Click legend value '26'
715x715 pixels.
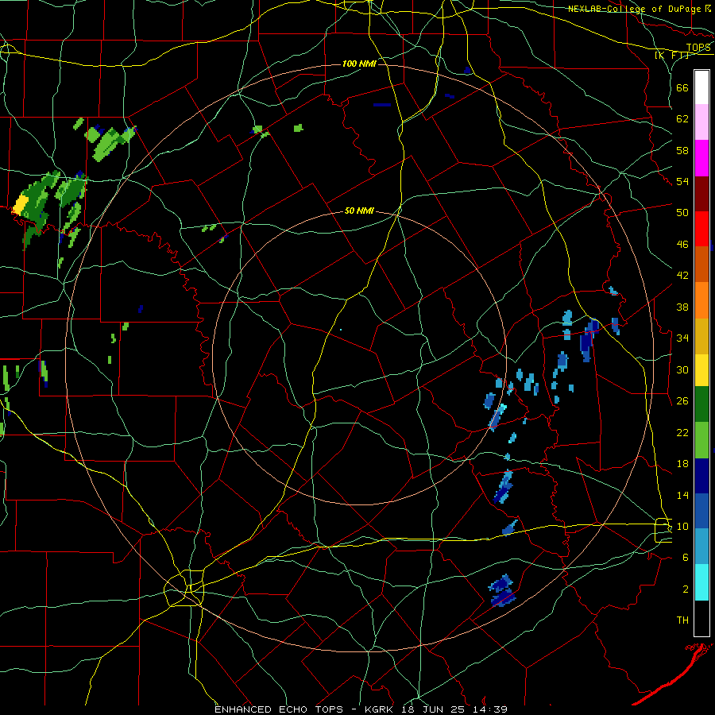coord(682,401)
